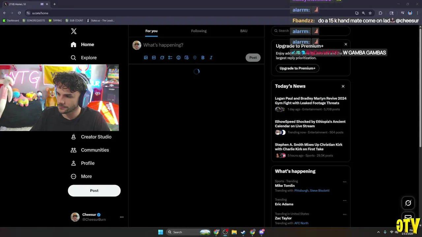
Task: Click the AFC North trending link
Action: 301,223
